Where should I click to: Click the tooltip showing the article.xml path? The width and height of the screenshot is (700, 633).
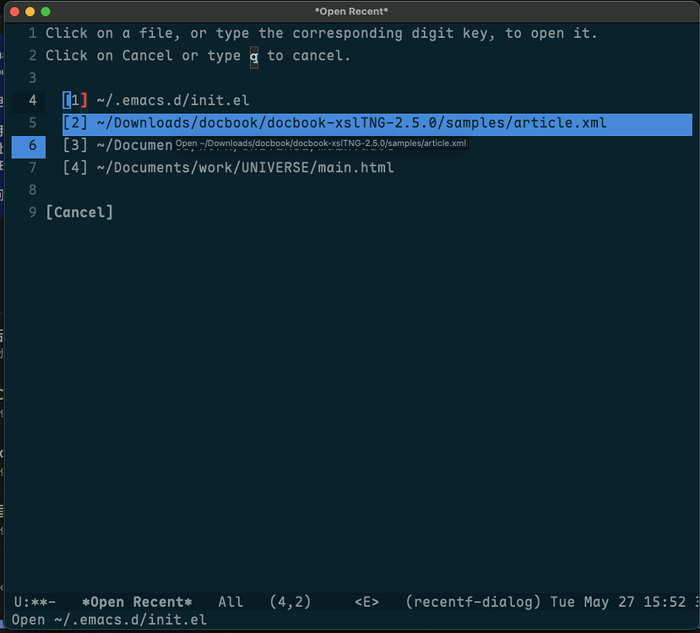pyautogui.click(x=319, y=143)
